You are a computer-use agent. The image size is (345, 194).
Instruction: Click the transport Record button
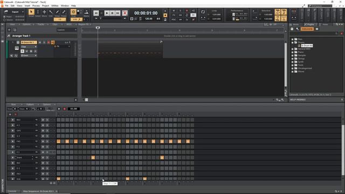click(x=125, y=13)
